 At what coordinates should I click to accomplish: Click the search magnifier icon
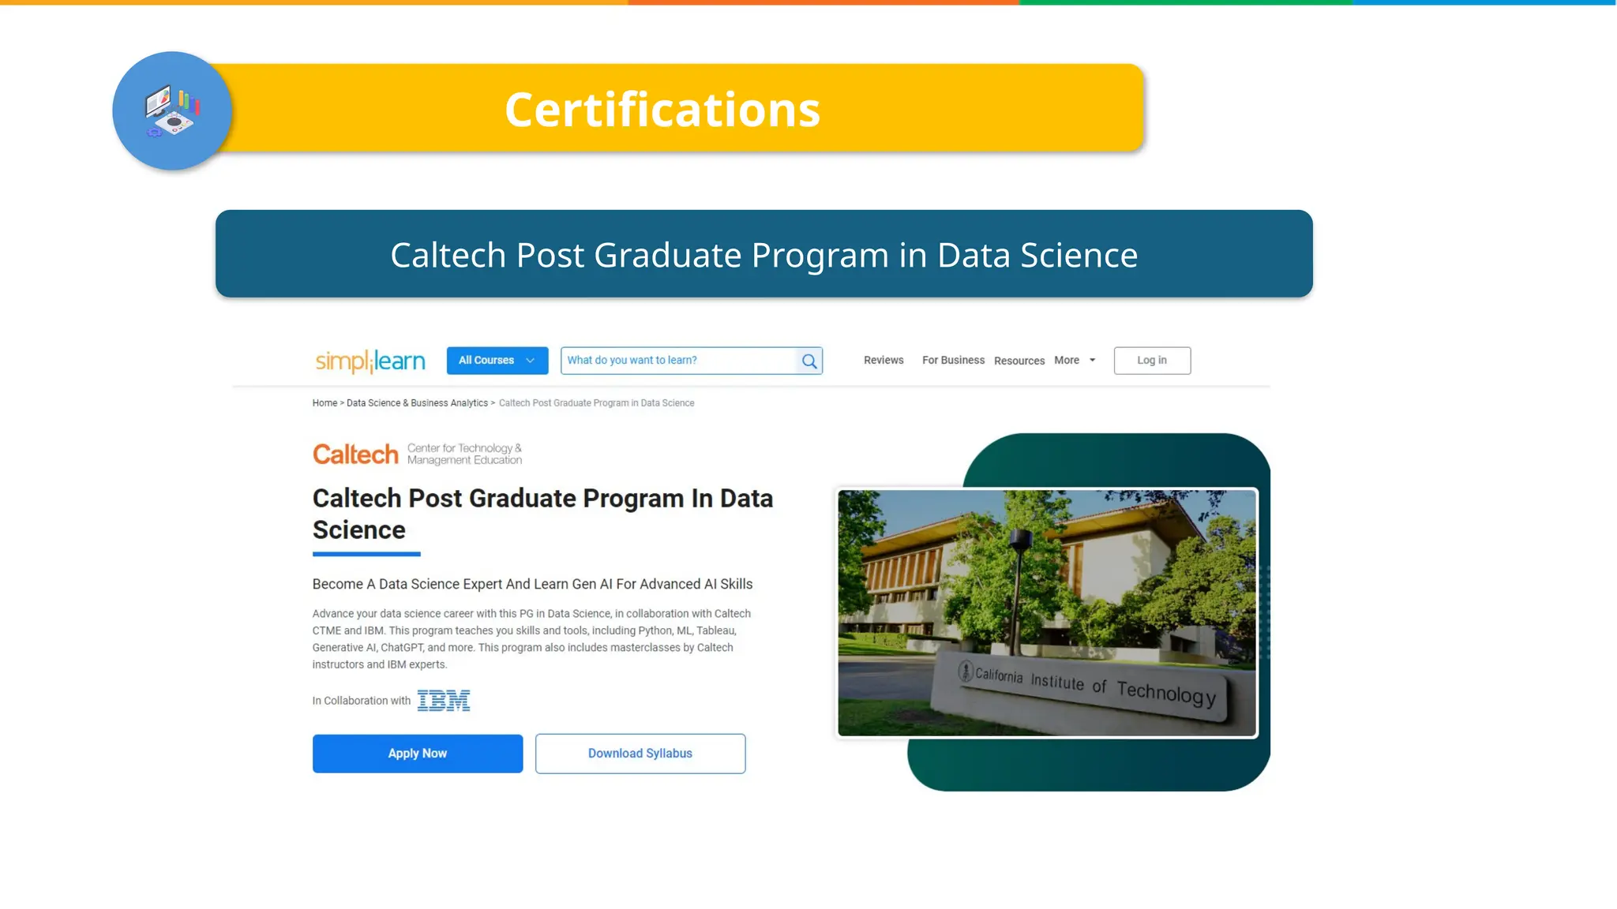[809, 361]
